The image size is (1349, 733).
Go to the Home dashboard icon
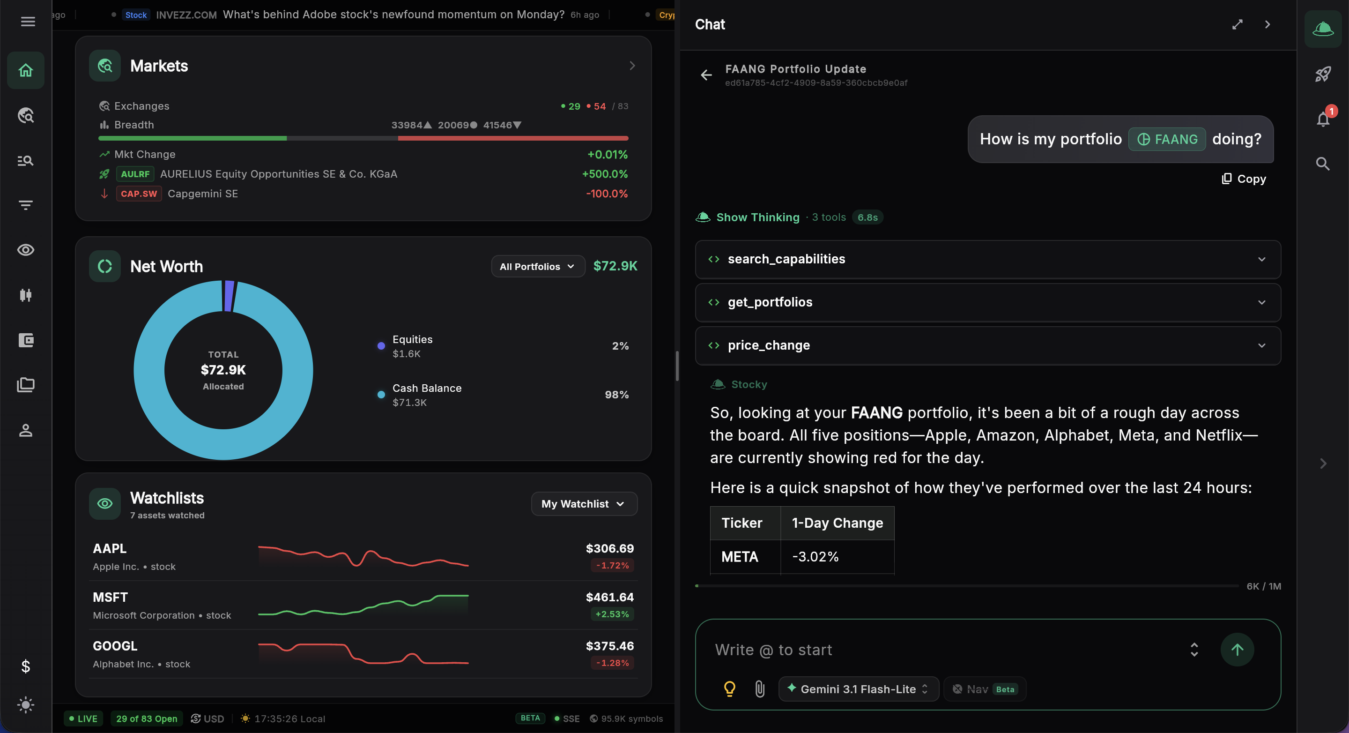point(26,70)
